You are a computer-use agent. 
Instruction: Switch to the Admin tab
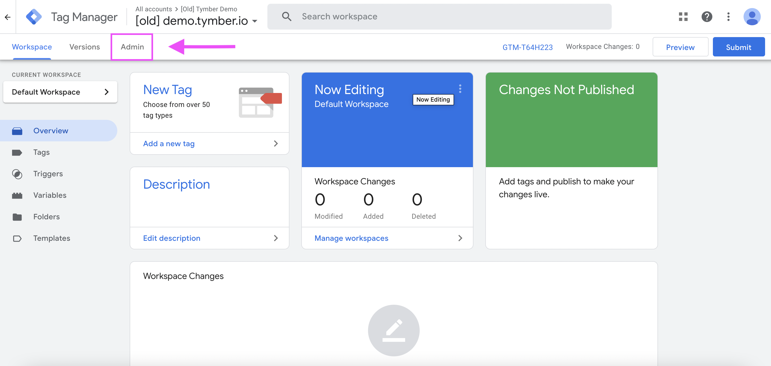coord(132,47)
